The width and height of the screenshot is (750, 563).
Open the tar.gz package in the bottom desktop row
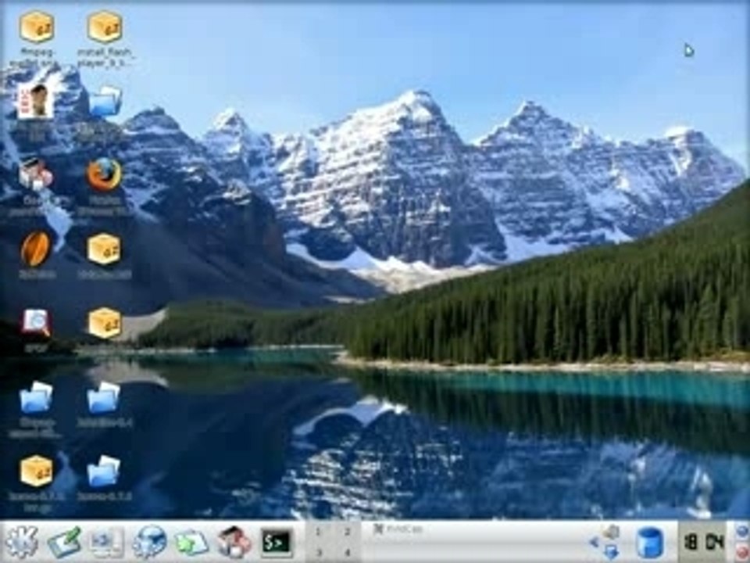[x=37, y=471]
